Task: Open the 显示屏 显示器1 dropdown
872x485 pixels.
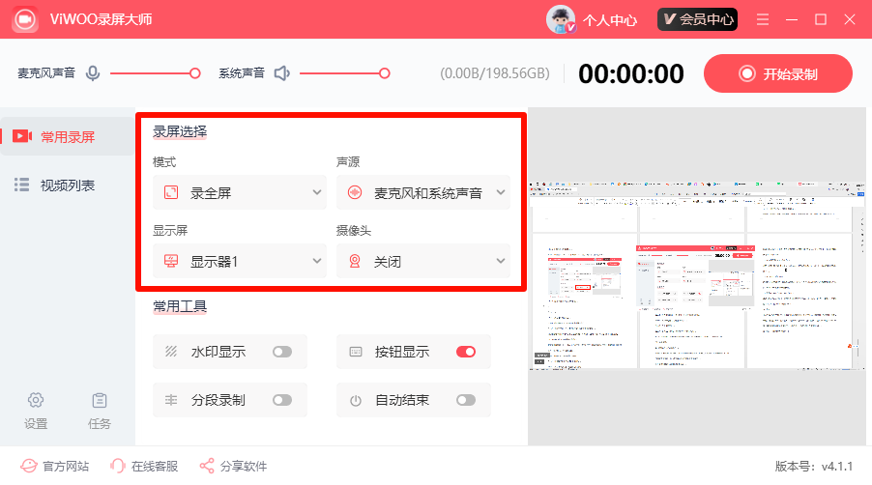Action: click(x=240, y=261)
